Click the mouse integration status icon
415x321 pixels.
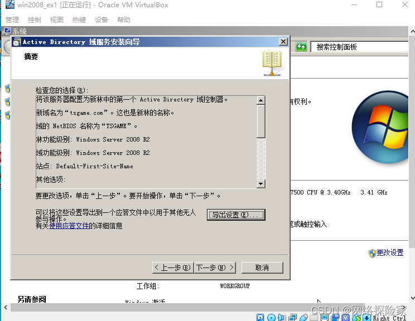356,317
